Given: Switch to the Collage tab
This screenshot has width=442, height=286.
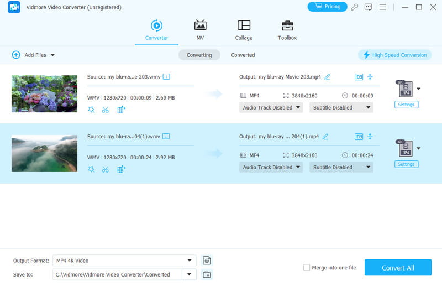Looking at the screenshot, I should (244, 30).
